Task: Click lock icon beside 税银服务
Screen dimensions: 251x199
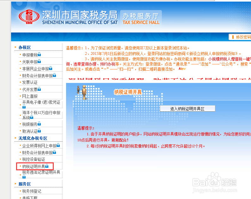Action: (x=39, y=124)
